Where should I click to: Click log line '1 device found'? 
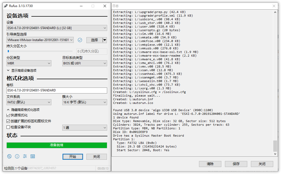(x=126, y=117)
